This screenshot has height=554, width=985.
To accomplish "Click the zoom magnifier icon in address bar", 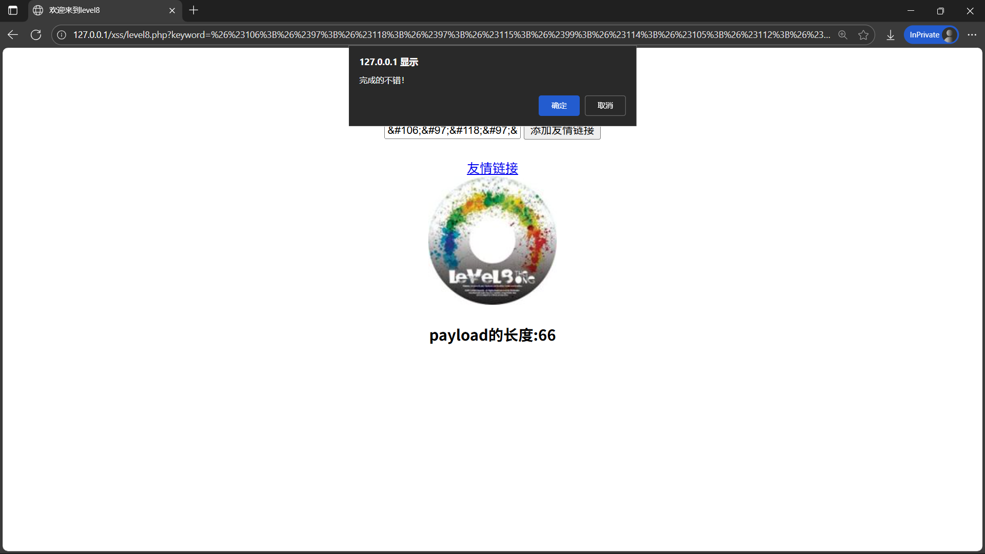I will coord(842,35).
